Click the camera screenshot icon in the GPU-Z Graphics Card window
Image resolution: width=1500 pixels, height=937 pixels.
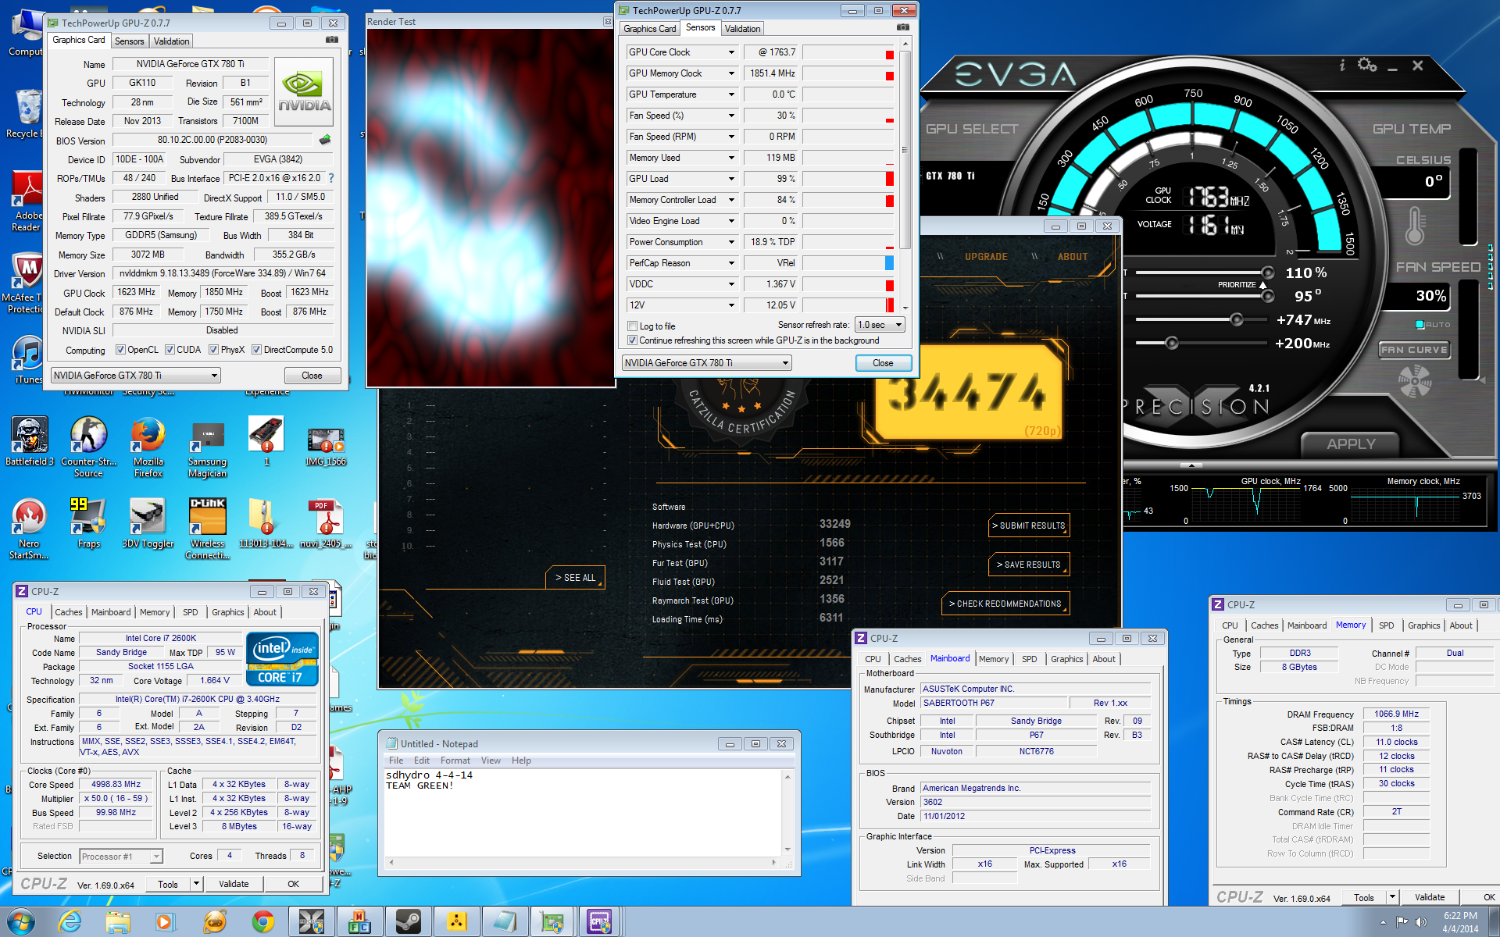tap(332, 39)
